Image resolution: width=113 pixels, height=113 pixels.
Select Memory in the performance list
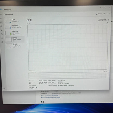[x=14, y=27]
